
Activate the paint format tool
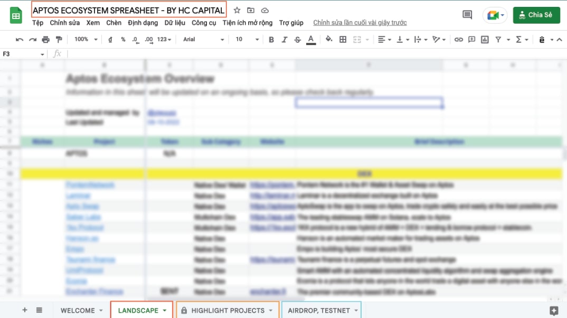(59, 40)
